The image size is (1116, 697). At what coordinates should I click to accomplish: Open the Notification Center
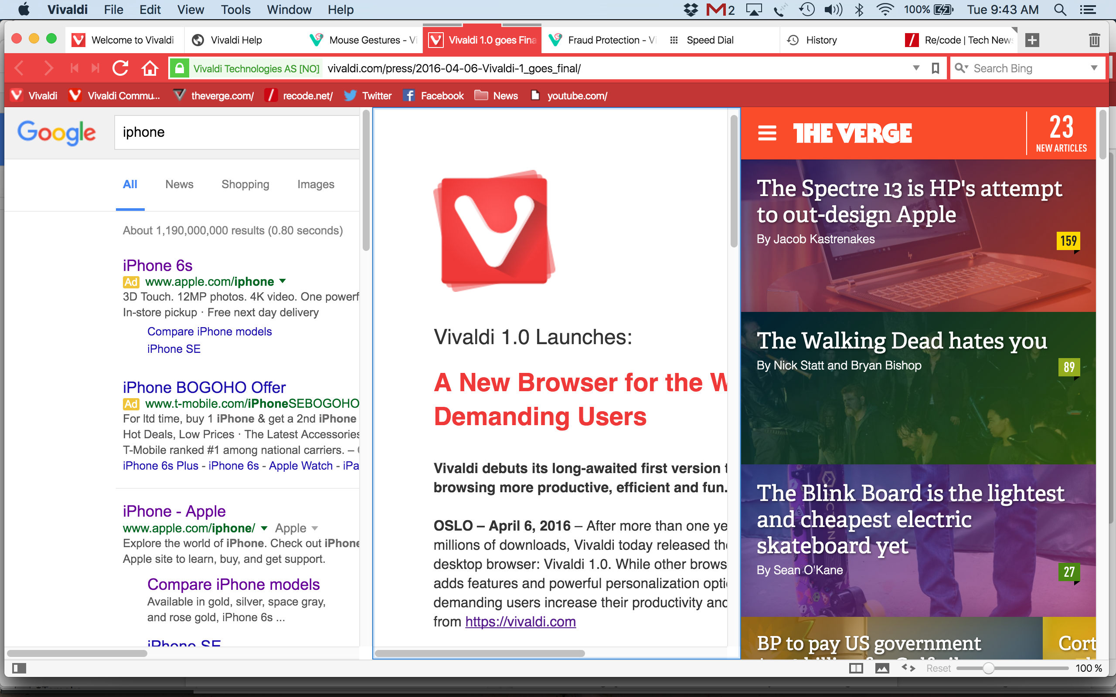[1089, 10]
